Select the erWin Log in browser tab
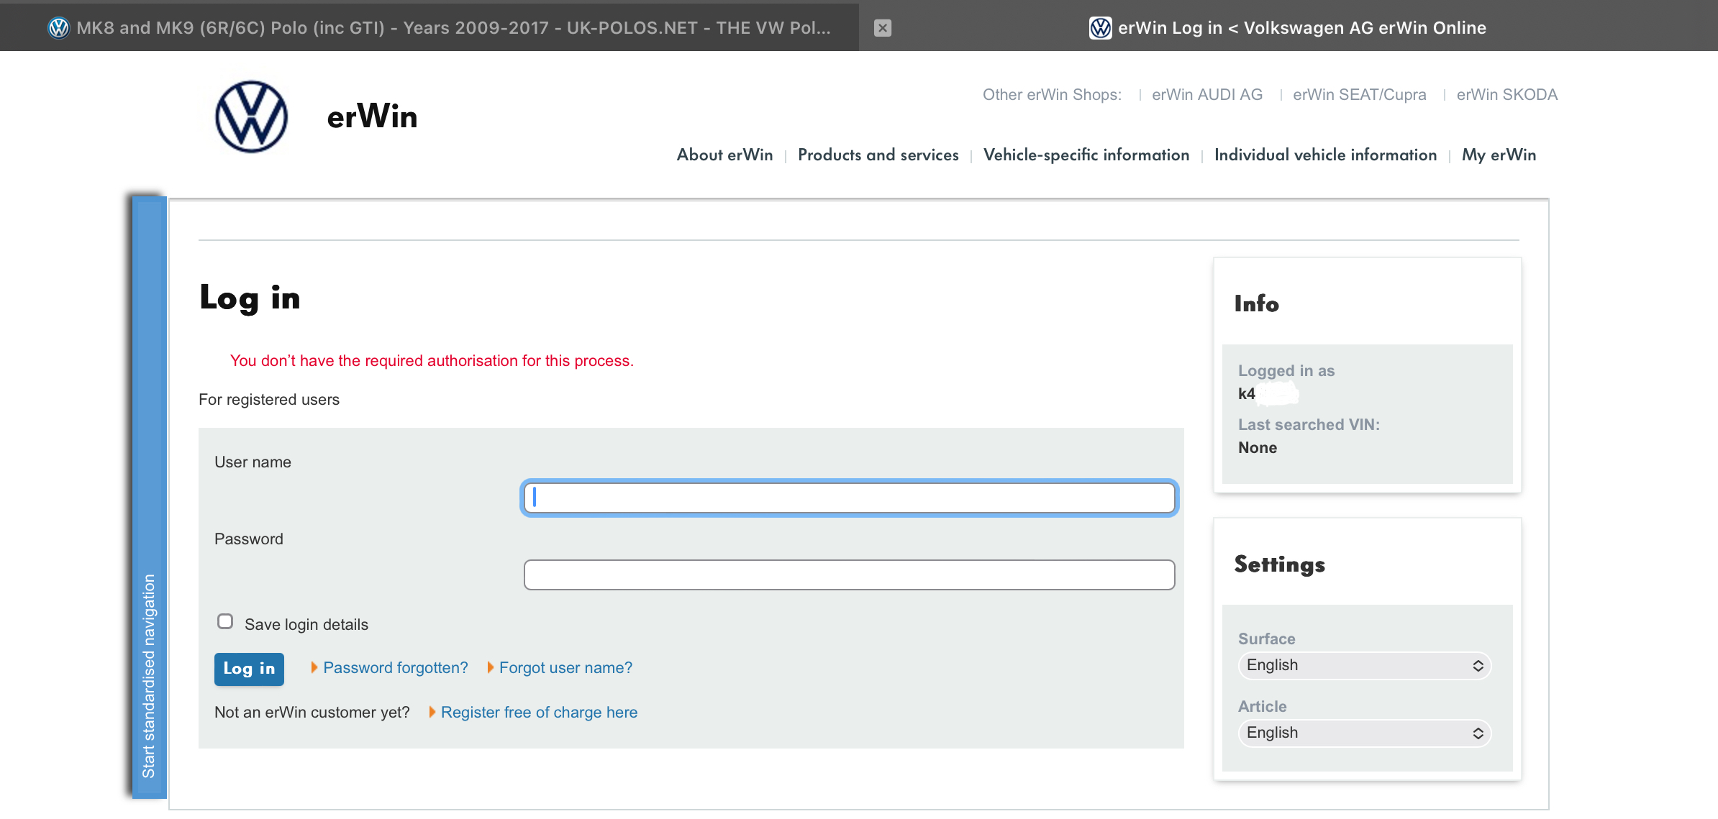This screenshot has width=1718, height=819. click(x=1288, y=27)
